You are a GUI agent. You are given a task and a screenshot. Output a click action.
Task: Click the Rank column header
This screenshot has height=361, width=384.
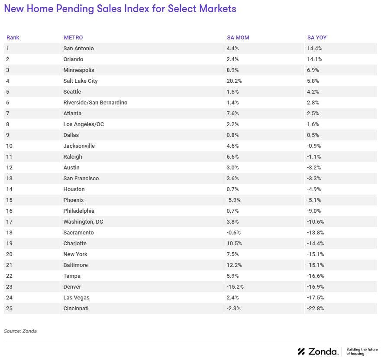(13, 38)
